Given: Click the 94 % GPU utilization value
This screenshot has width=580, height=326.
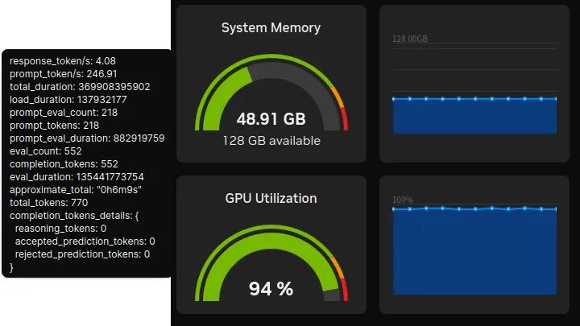Looking at the screenshot, I should pyautogui.click(x=271, y=289).
